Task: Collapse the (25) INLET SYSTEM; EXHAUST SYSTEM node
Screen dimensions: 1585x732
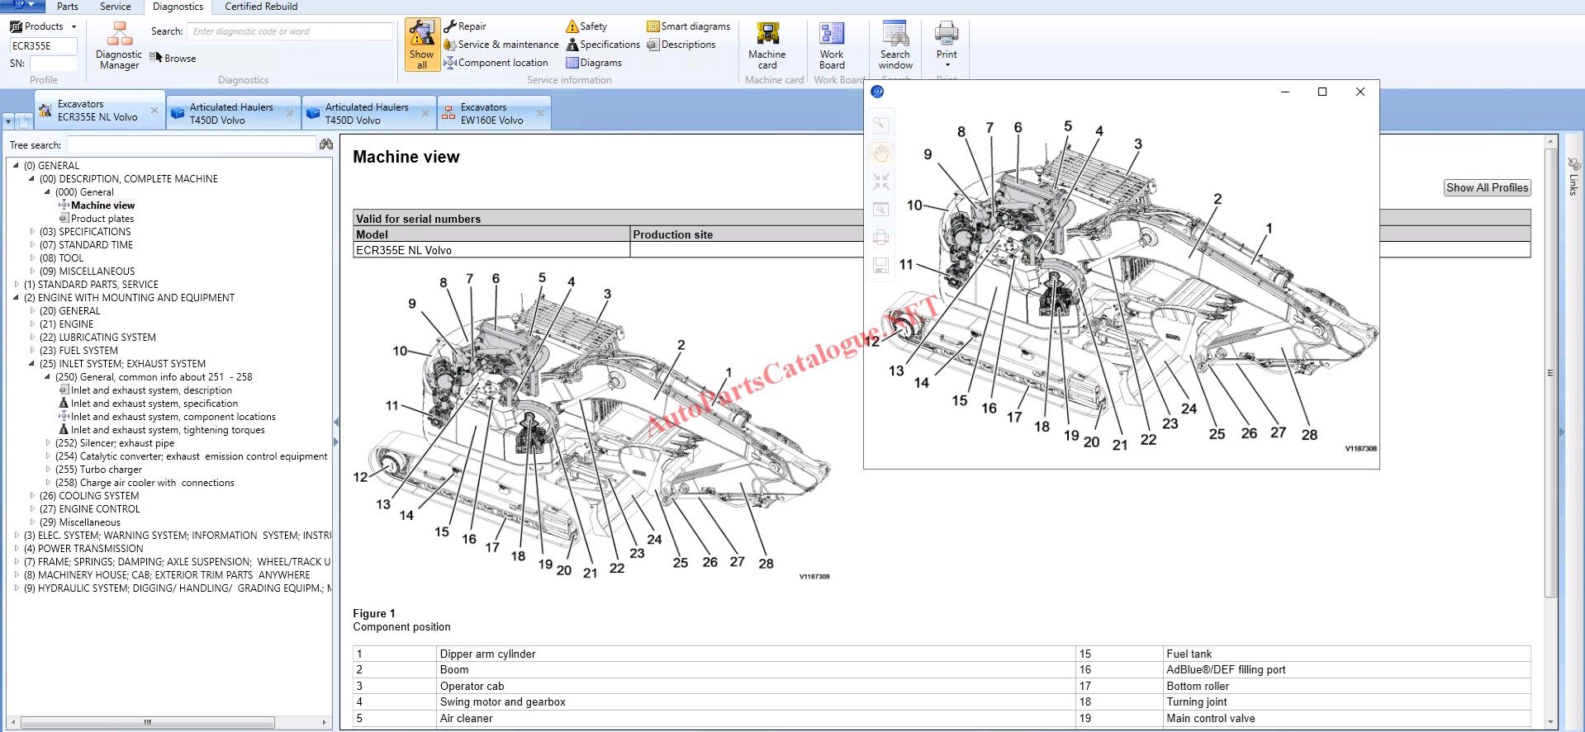Action: 32,364
